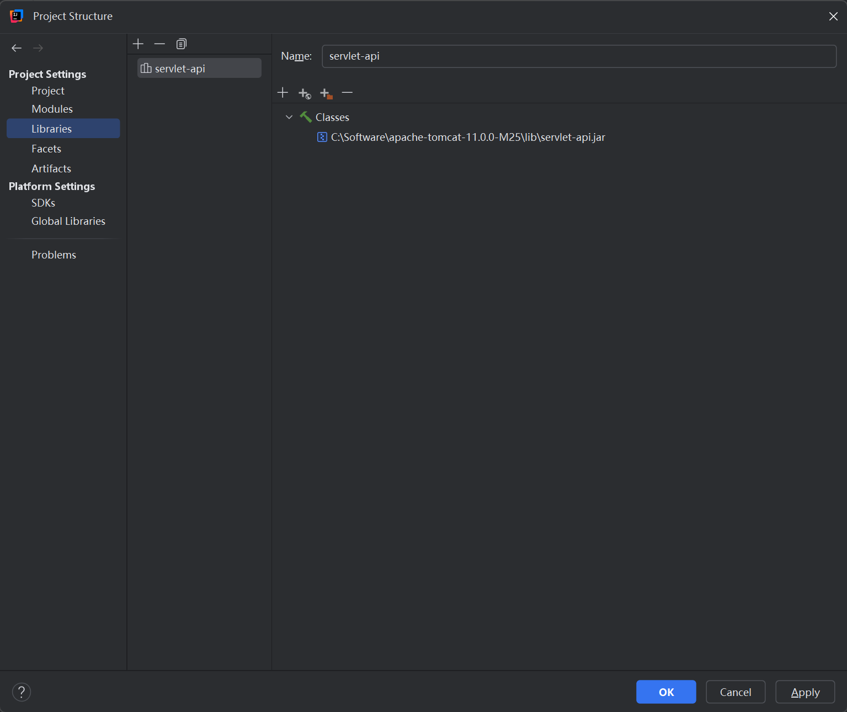Add a new project library

click(138, 44)
